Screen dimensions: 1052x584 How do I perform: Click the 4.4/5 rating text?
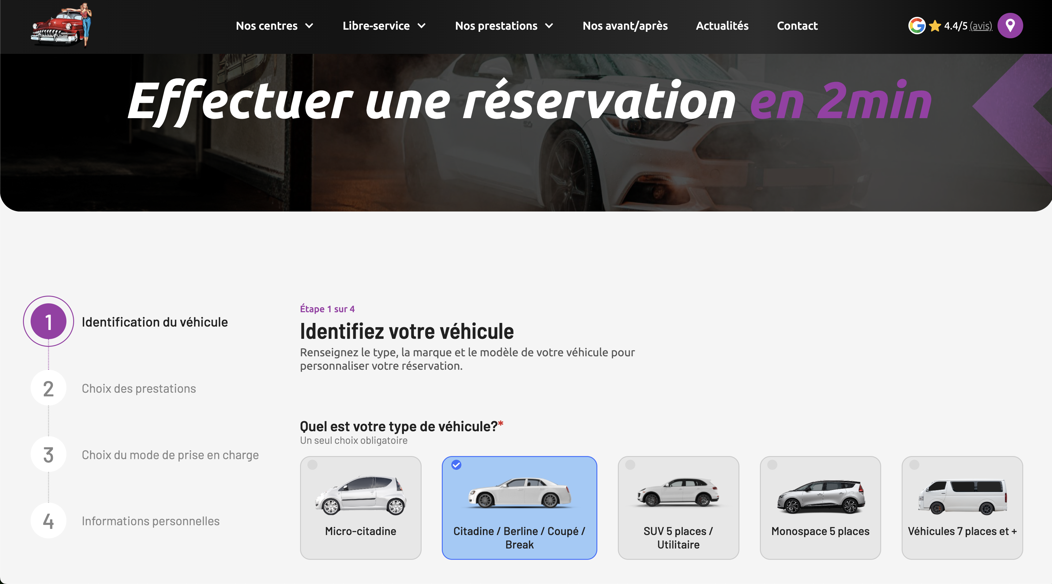956,26
